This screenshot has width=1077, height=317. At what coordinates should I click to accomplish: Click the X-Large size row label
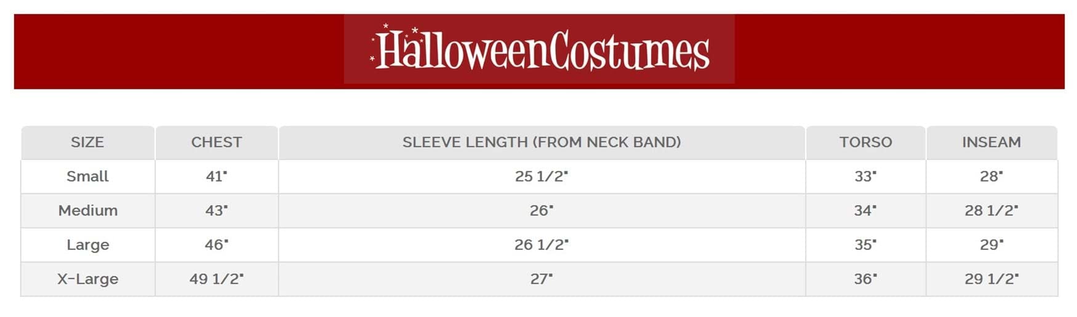pos(87,279)
